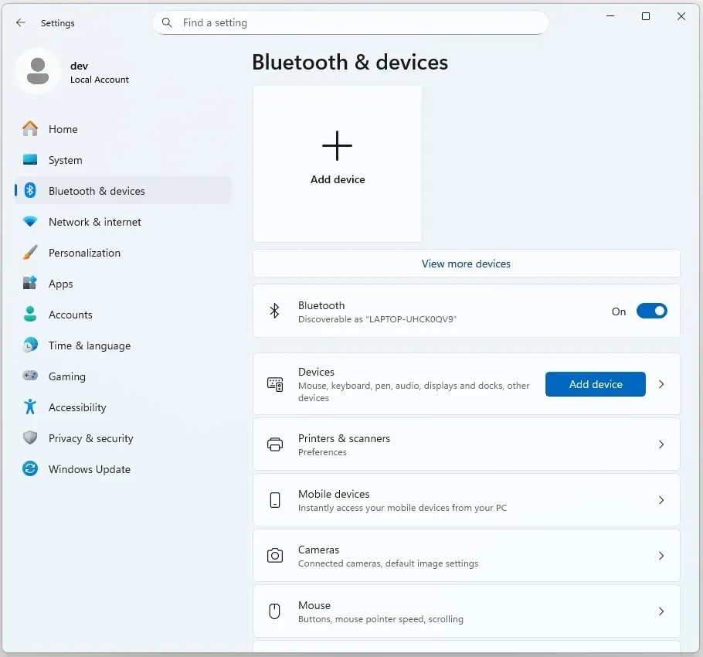Screen dimensions: 703x657
Task: Click the Network wifi icon
Action: point(30,222)
